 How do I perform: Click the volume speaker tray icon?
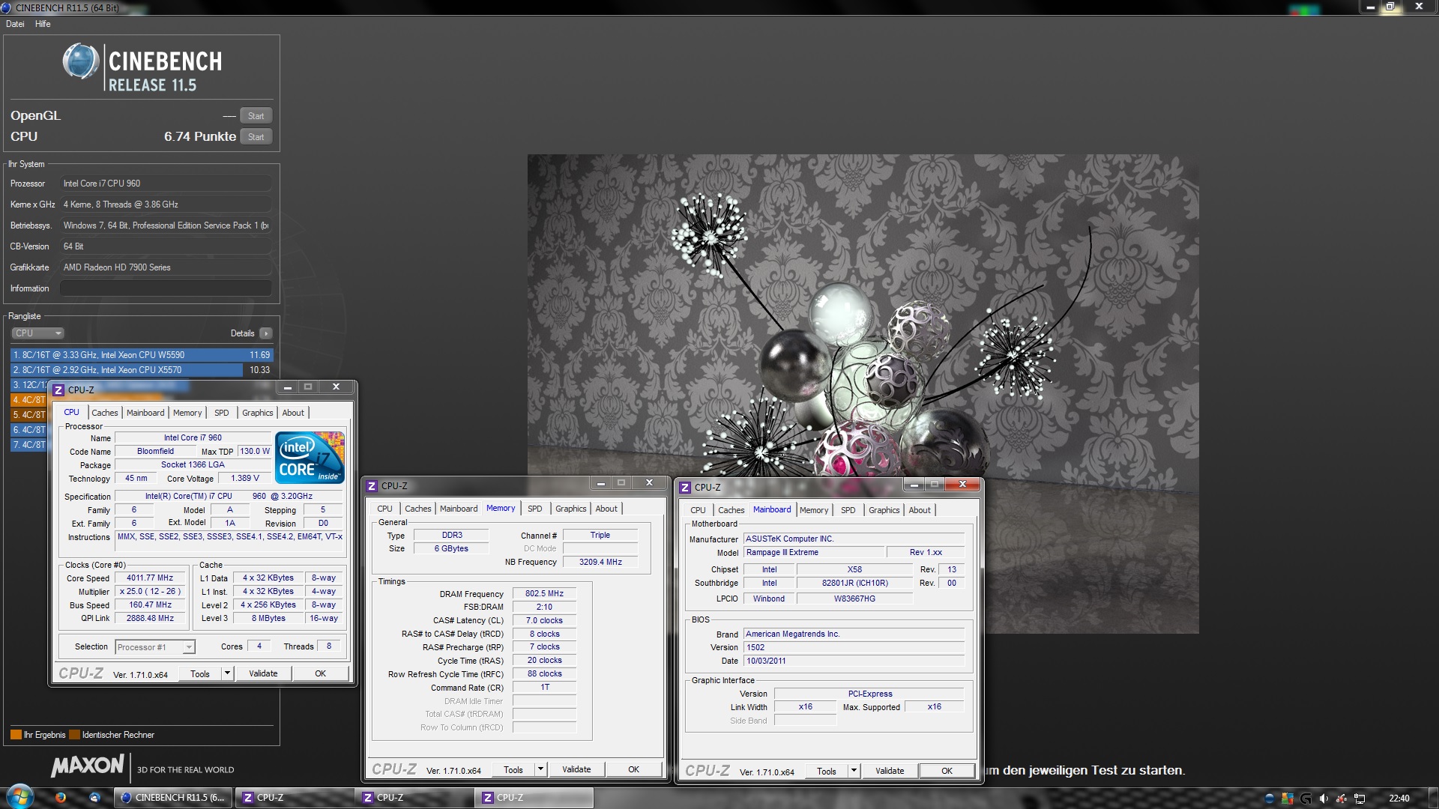pos(1324,799)
